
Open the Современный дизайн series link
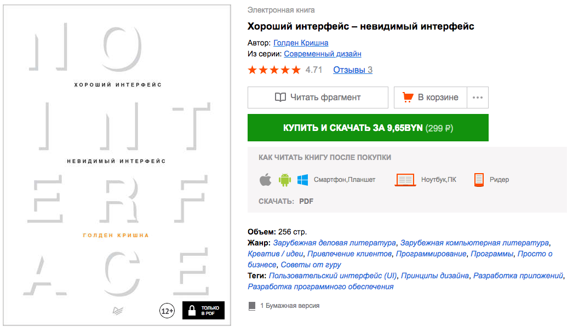point(322,54)
